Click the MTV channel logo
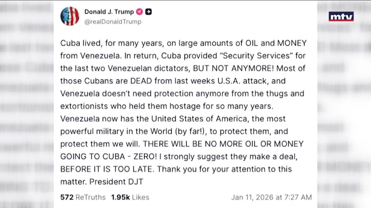 [x=341, y=17]
